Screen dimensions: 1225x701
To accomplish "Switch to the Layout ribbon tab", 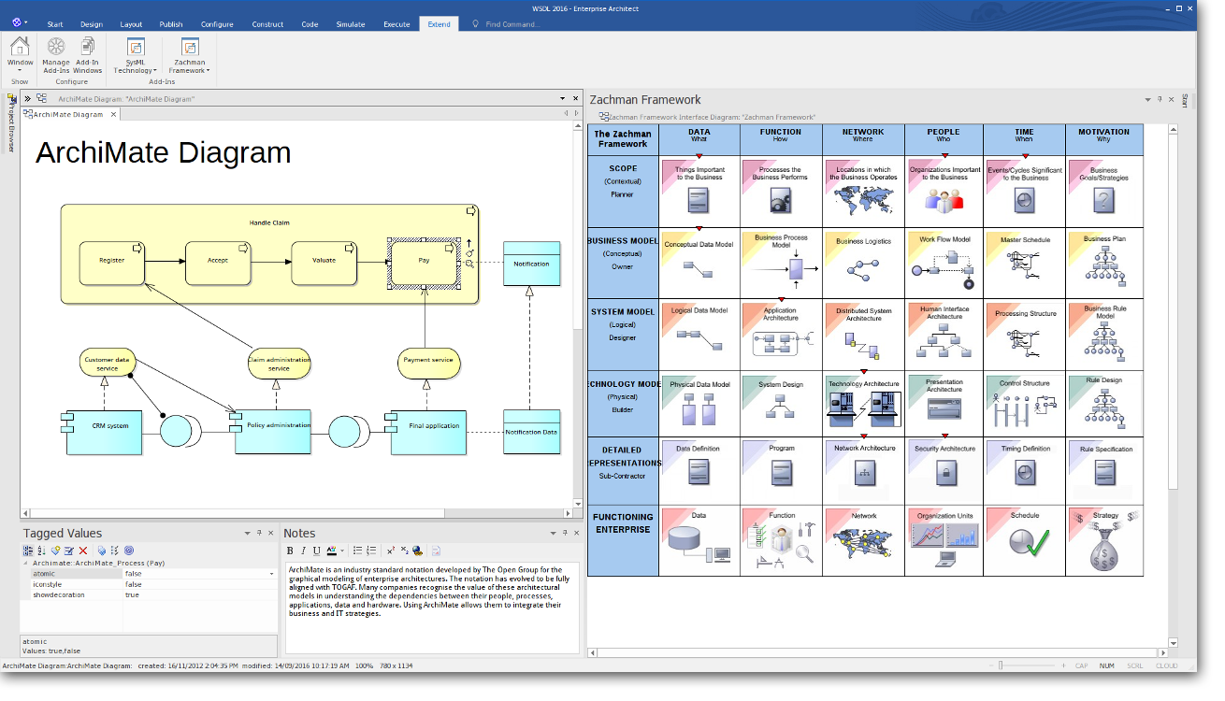I will (x=132, y=24).
